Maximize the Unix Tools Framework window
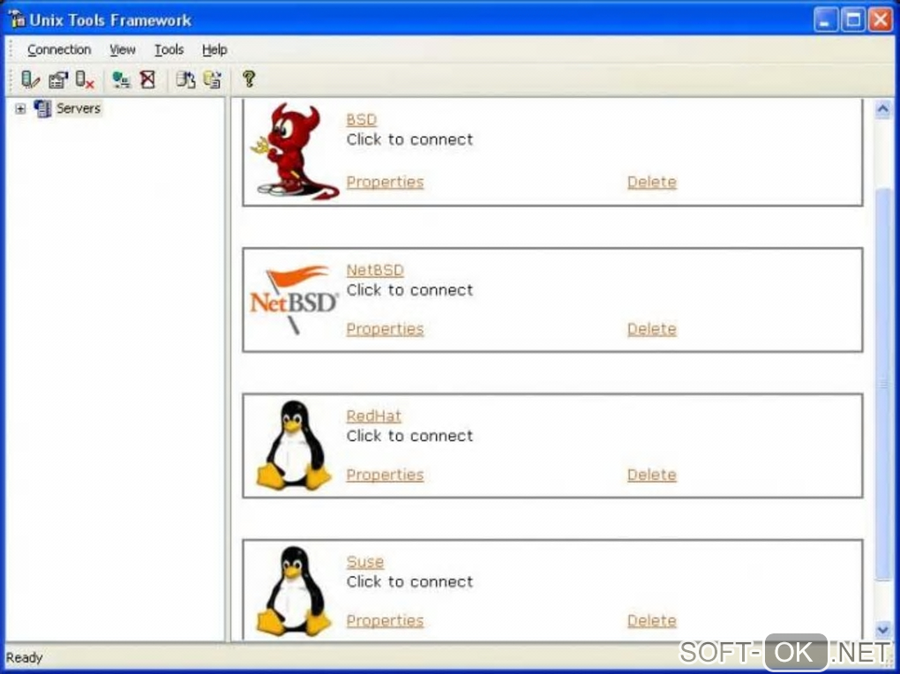Viewport: 900px width, 674px height. point(853,20)
